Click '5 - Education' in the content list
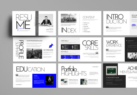Viewport: 137px width, 95px height. click(x=85, y=30)
